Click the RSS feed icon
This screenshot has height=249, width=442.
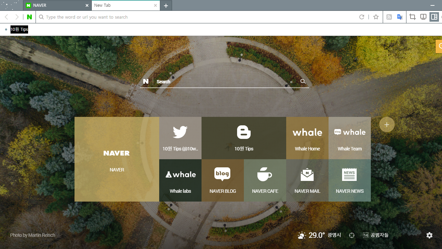tap(389, 17)
